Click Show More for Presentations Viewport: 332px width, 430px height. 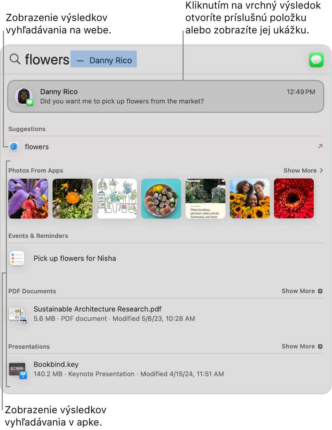pyautogui.click(x=302, y=346)
